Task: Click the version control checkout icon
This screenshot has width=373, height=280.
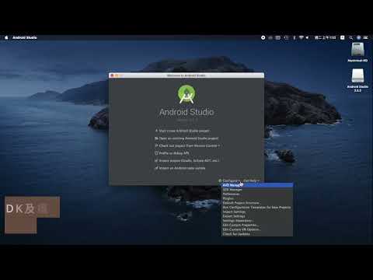Action: tap(156, 145)
